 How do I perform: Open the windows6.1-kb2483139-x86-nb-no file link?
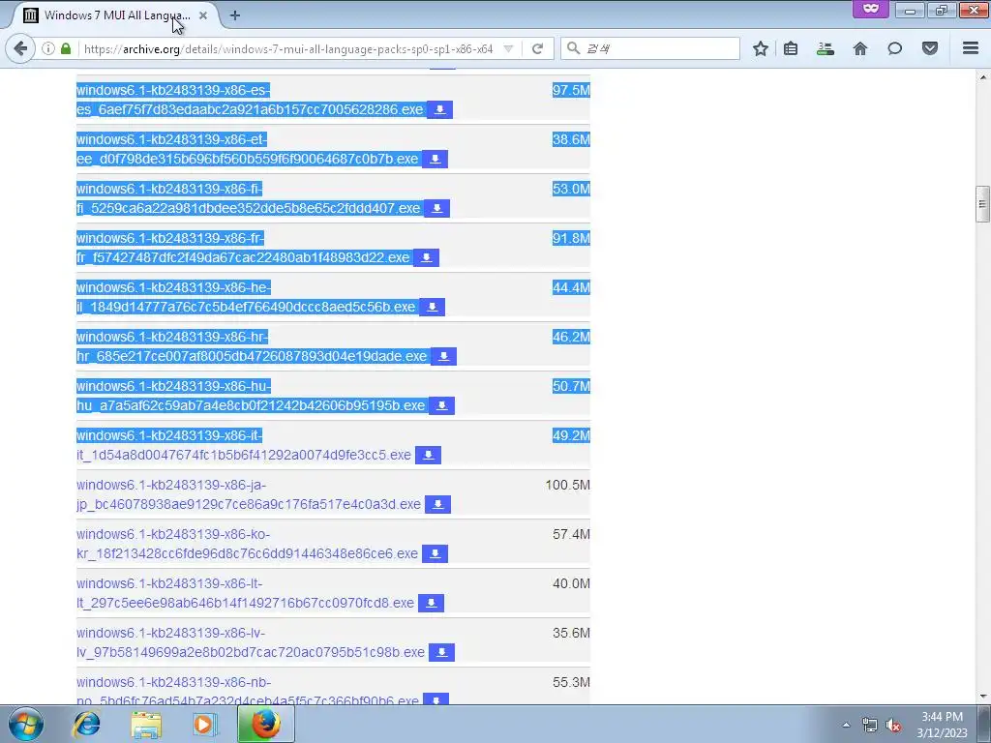pos(248,691)
